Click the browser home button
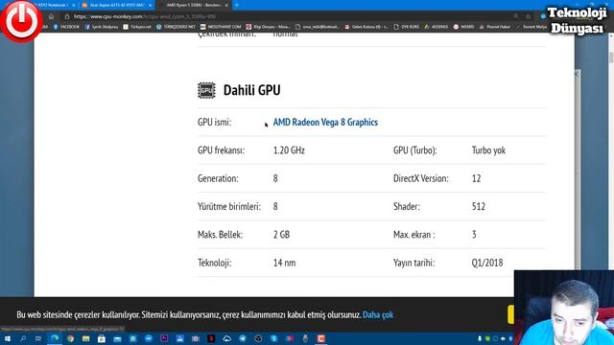The image size is (614, 345). [51, 16]
